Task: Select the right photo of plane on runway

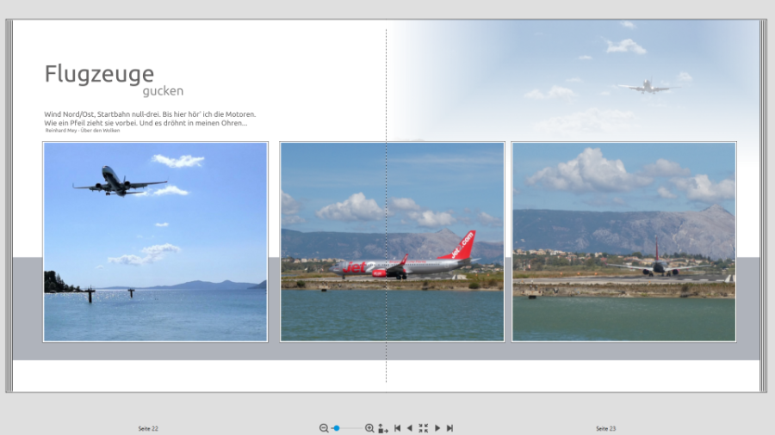Action: pos(623,242)
